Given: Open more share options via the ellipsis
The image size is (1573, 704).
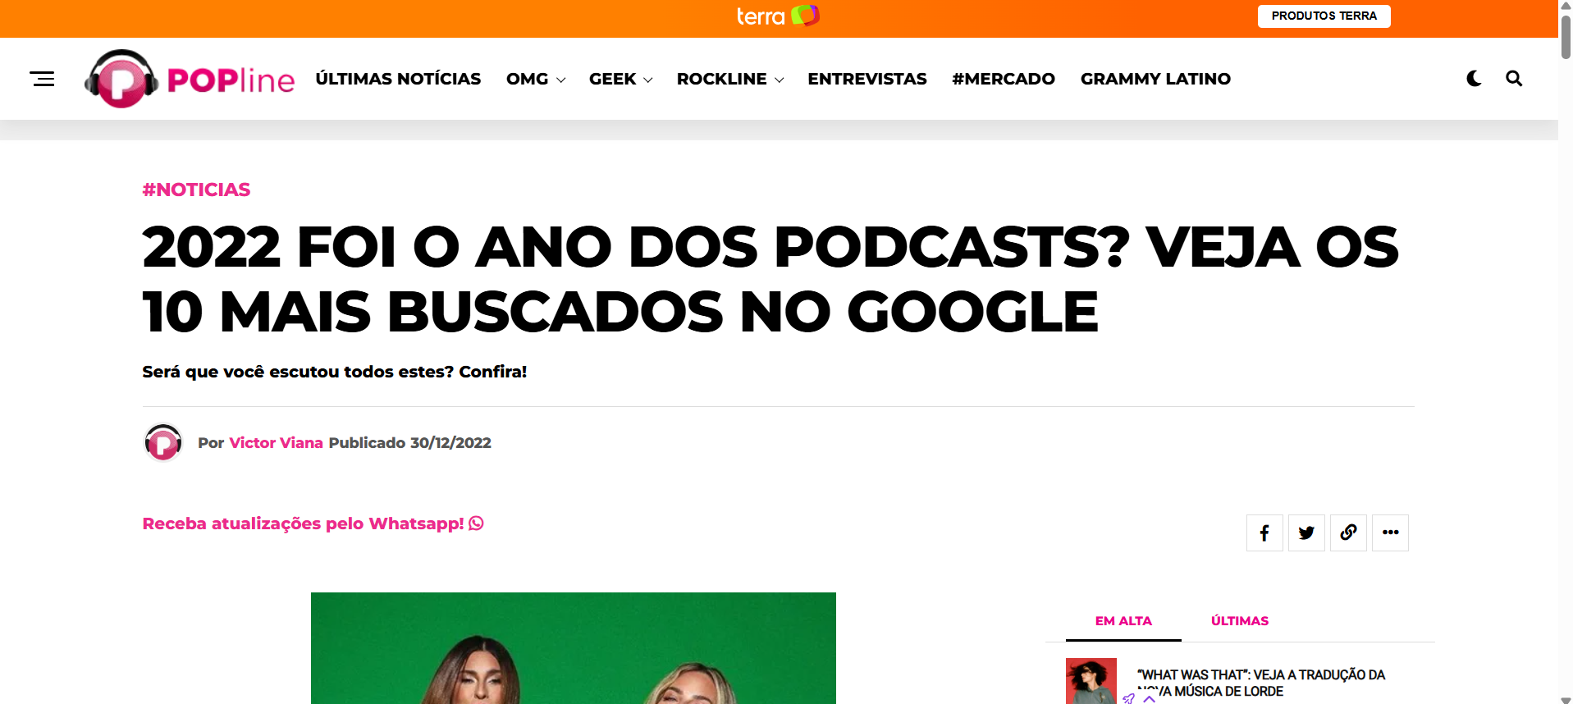Looking at the screenshot, I should tap(1390, 533).
